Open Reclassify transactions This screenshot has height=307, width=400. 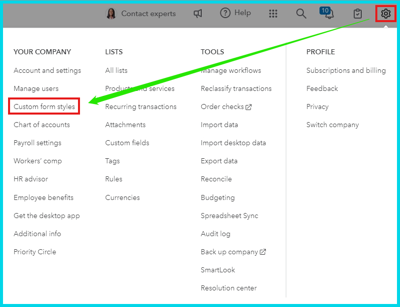point(236,88)
